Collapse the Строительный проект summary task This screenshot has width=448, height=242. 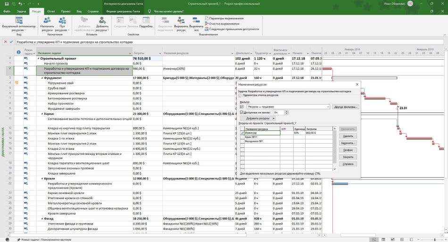click(x=39, y=58)
